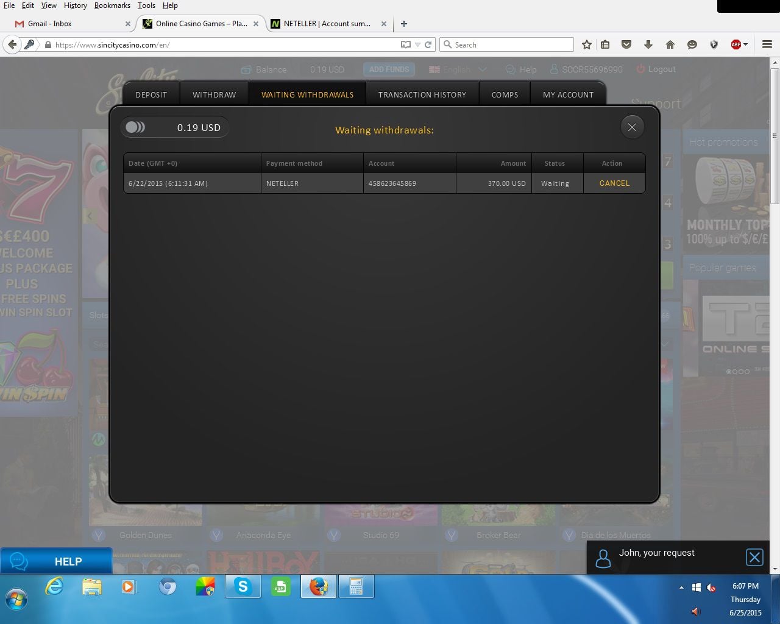
Task: Open the Bookmarks menu
Action: (x=112, y=5)
